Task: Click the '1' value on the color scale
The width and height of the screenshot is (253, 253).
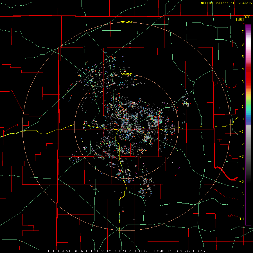Action: point(243,107)
